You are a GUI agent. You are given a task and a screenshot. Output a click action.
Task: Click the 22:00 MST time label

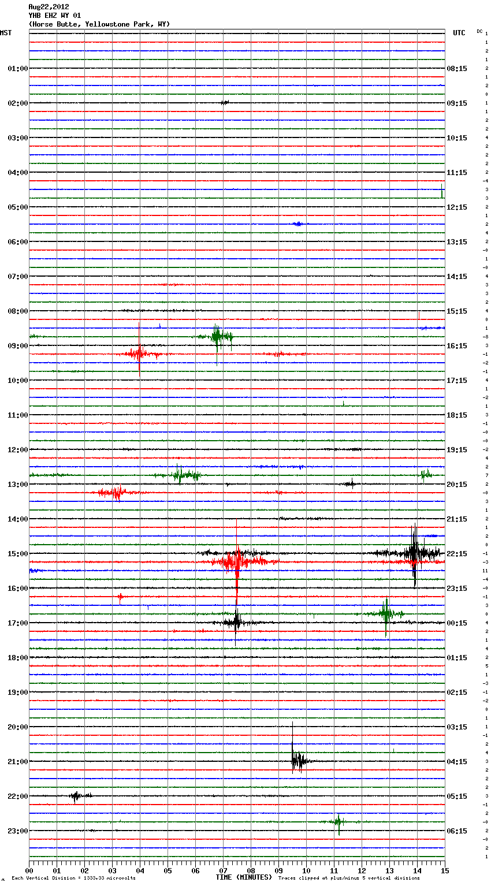click(x=18, y=796)
